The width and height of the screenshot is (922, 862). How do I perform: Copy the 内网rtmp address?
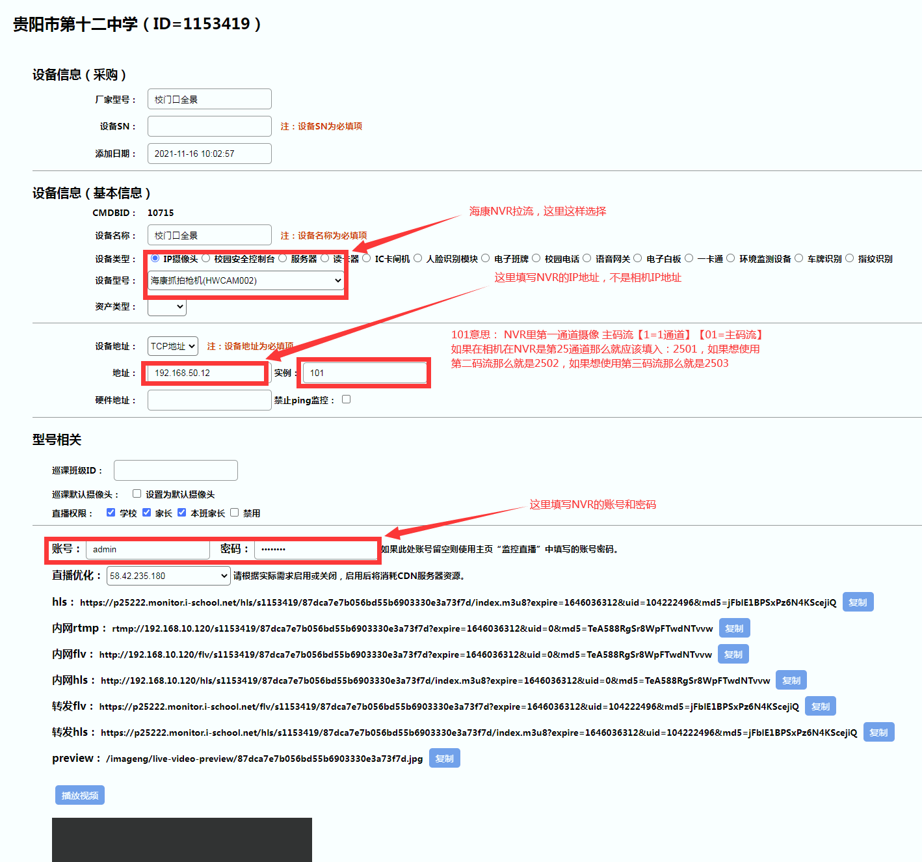coord(734,628)
